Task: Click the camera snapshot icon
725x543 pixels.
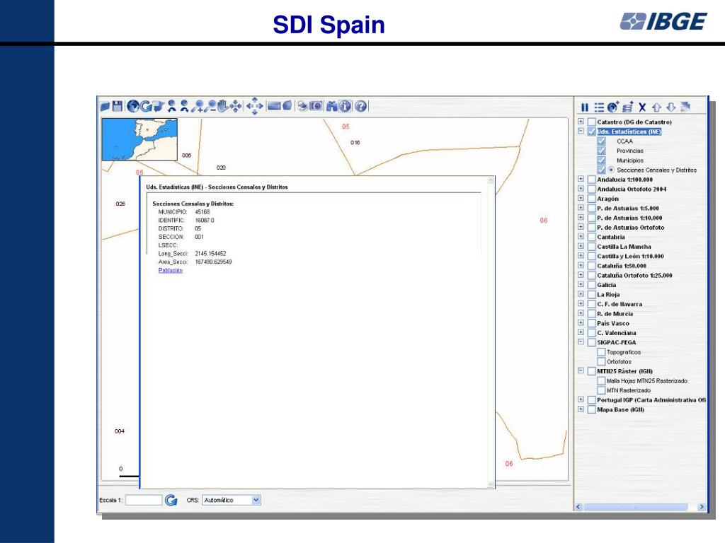Action: [316, 106]
